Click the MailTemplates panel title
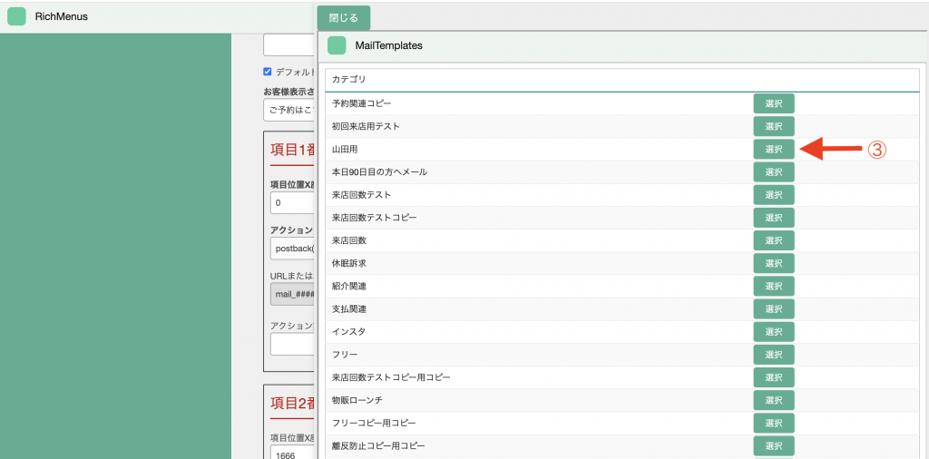Image resolution: width=929 pixels, height=459 pixels. [388, 45]
